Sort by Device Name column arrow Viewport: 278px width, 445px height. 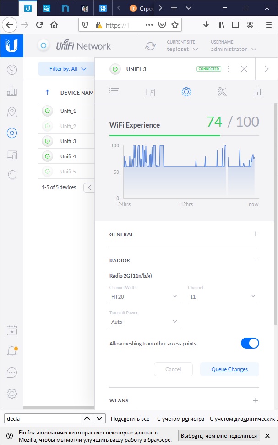[x=47, y=93]
